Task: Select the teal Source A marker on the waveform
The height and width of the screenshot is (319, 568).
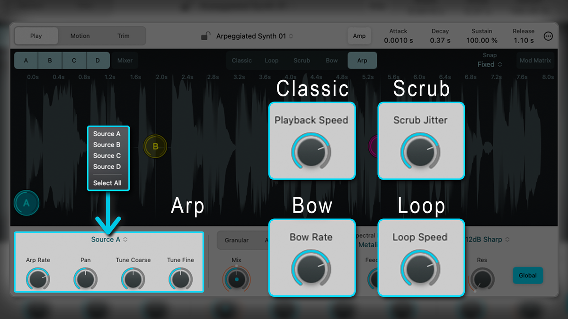Action: (26, 203)
